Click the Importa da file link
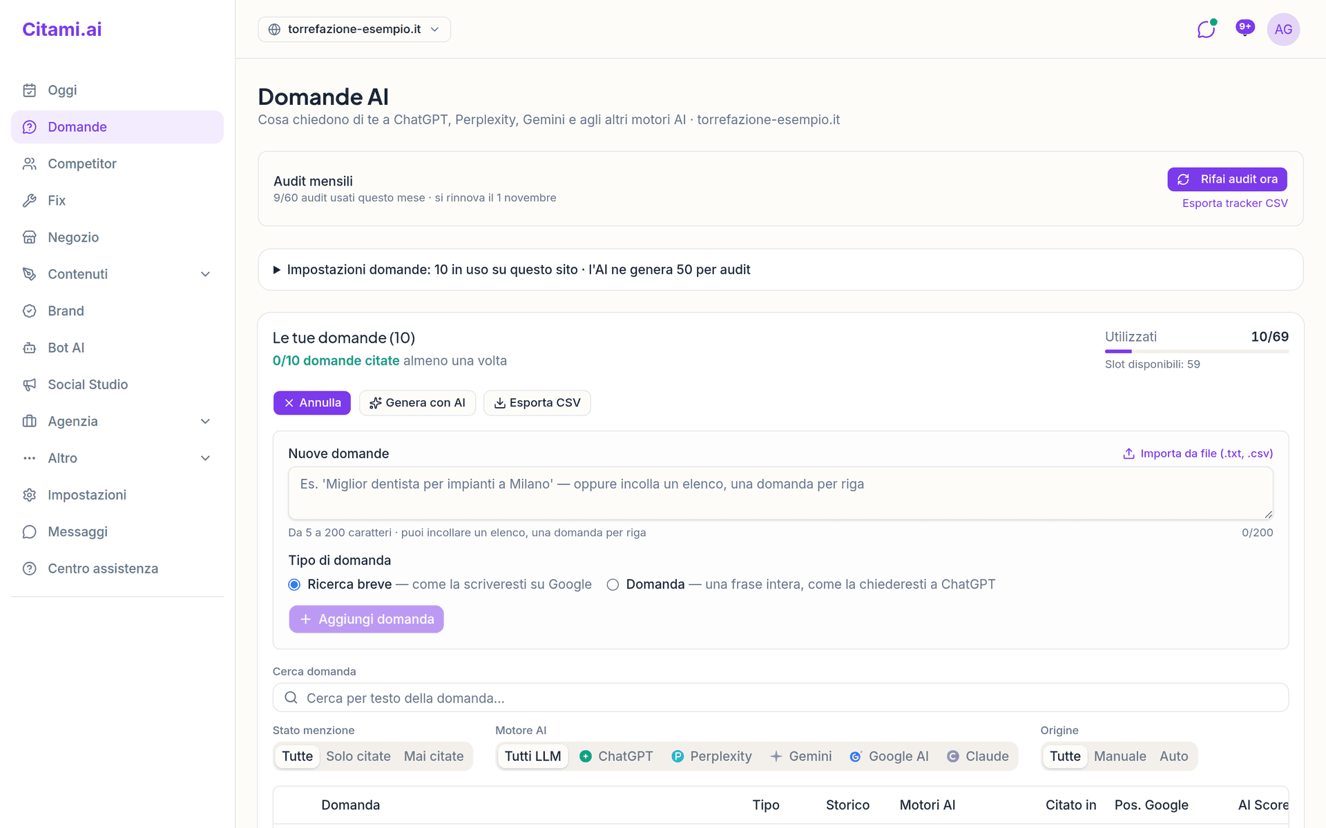Image resolution: width=1326 pixels, height=828 pixels. coord(1198,453)
